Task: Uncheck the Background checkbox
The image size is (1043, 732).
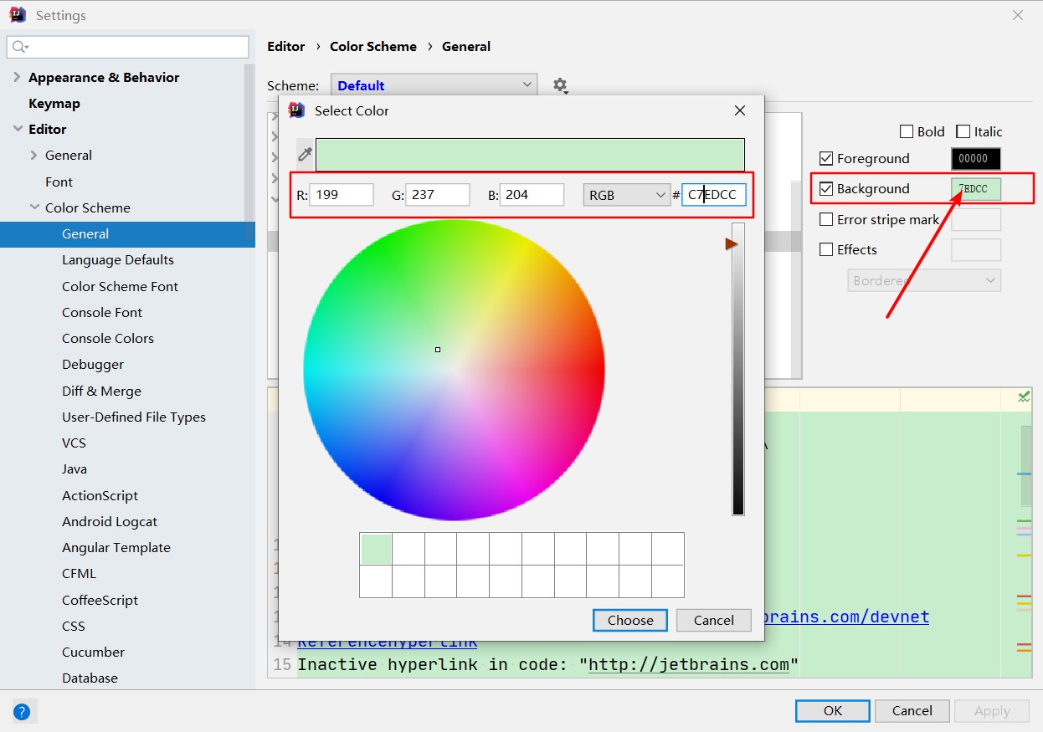Action: point(826,189)
